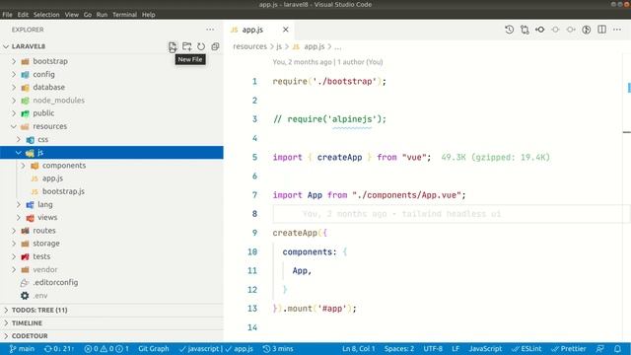Change UTF-8 file encoding
631x355 pixels.
433,349
